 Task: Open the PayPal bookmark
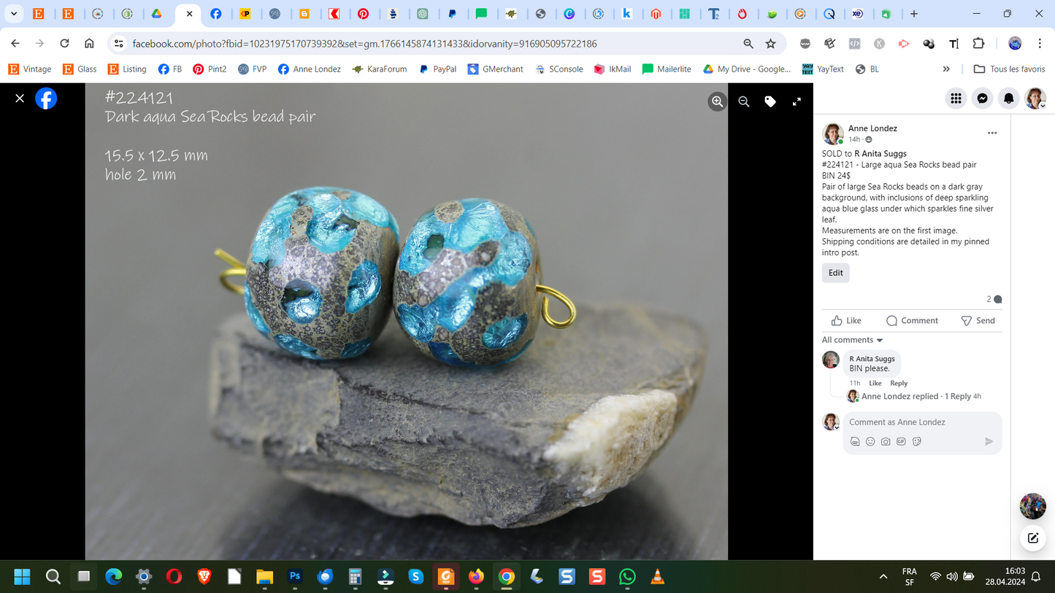click(437, 69)
